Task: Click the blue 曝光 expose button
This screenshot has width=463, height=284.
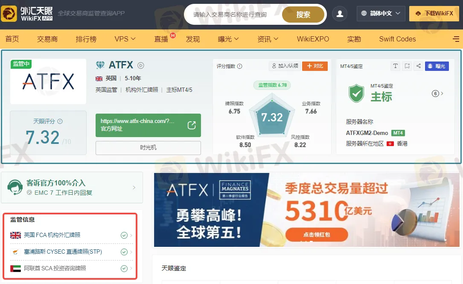Action: [x=437, y=66]
